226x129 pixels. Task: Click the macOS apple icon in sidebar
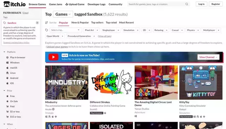pos(7,68)
